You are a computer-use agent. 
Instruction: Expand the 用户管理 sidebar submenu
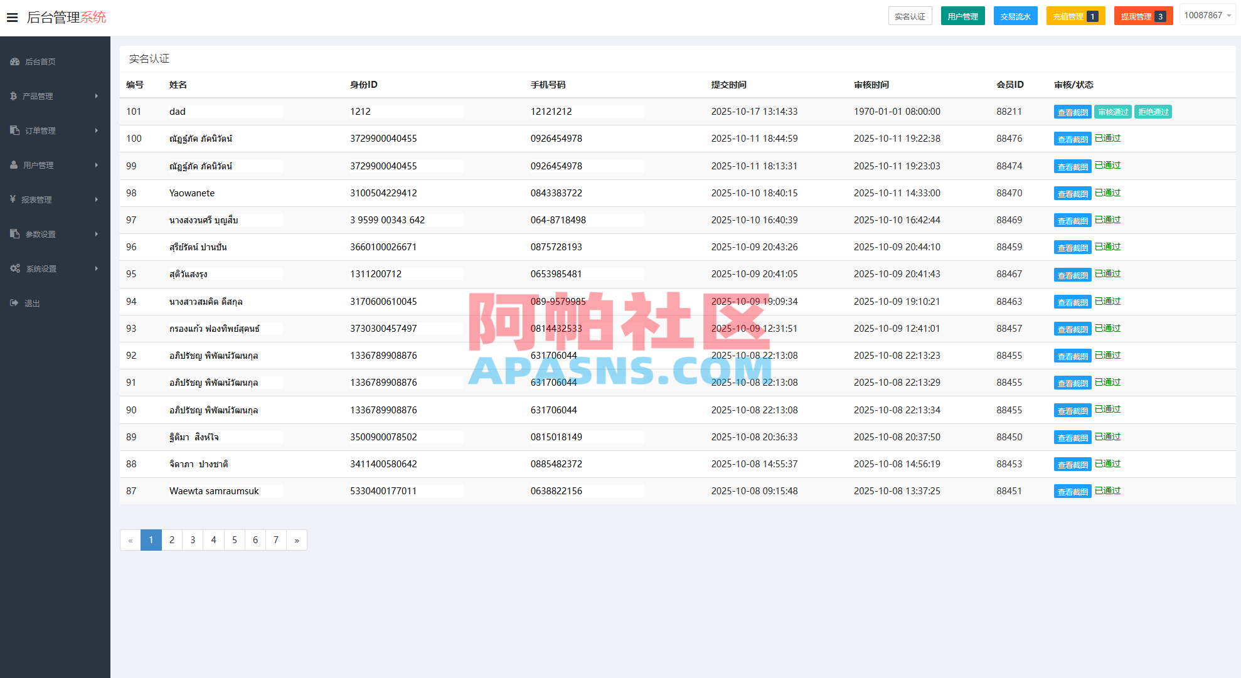pos(55,165)
